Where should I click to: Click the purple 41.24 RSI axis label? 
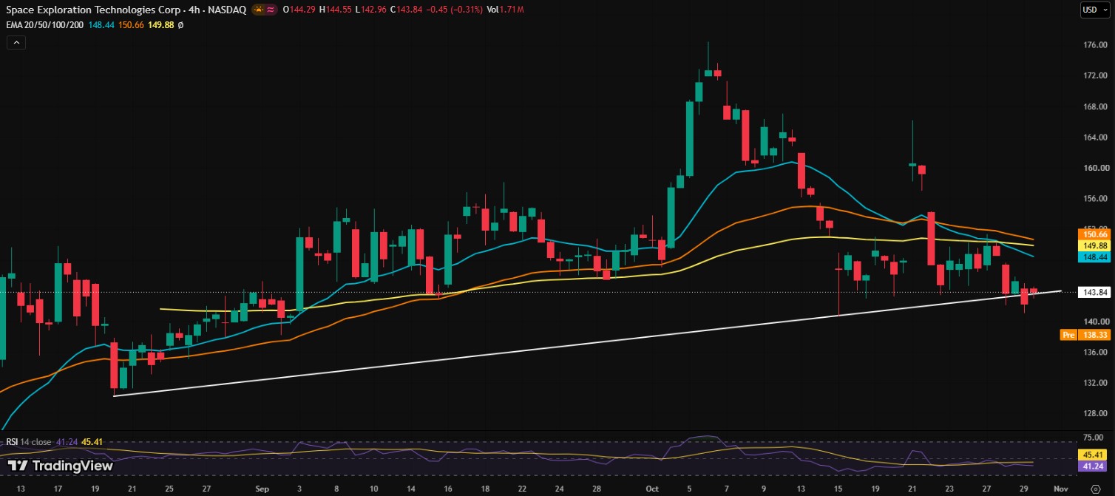point(1093,466)
